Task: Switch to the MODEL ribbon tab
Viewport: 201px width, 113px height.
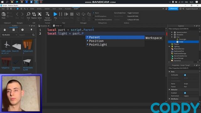Action: (39, 9)
